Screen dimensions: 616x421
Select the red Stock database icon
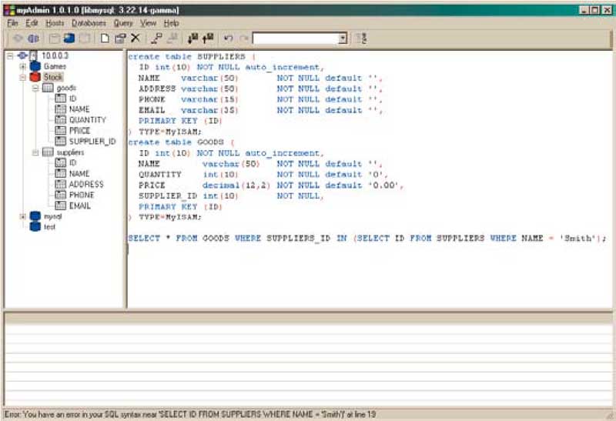35,77
